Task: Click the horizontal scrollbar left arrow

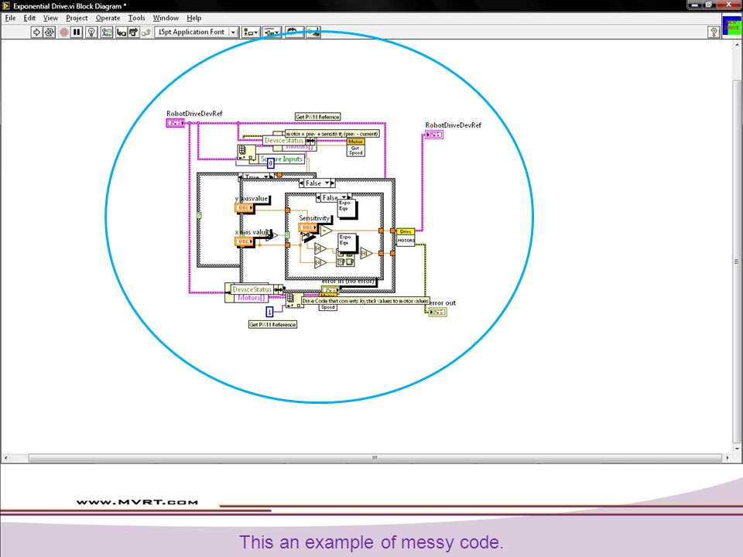Action: [x=5, y=458]
